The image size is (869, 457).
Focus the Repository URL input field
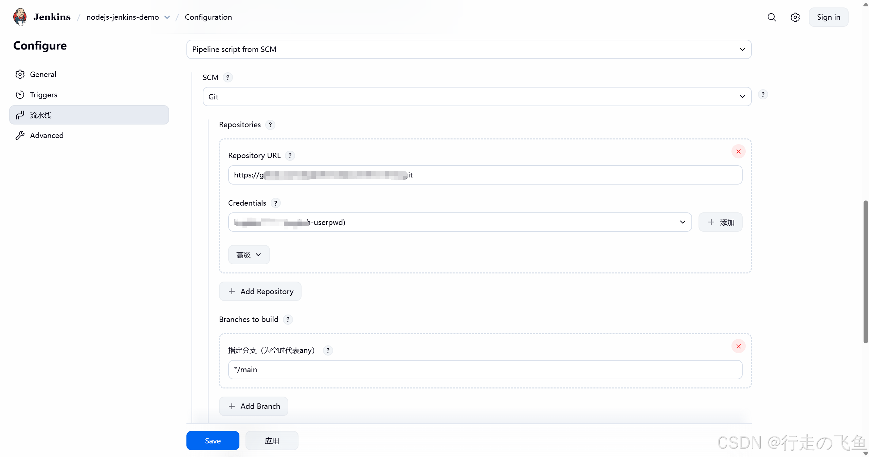click(485, 175)
